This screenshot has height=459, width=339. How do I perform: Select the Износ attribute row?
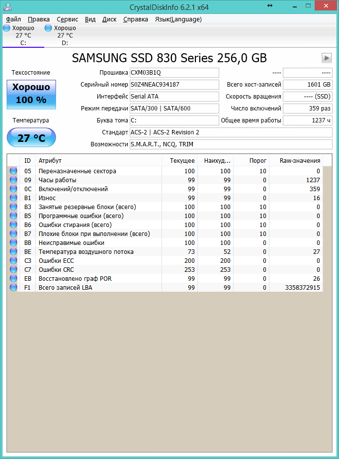click(x=165, y=198)
